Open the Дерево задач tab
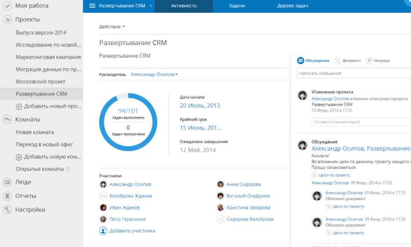This screenshot has width=411, height=247. [x=293, y=6]
